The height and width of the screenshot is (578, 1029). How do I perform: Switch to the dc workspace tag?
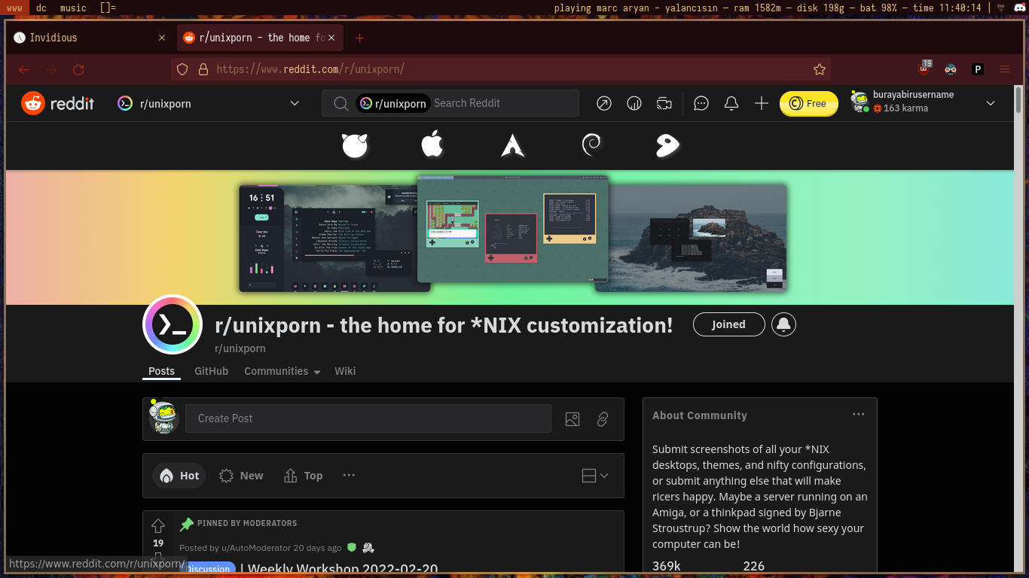[x=41, y=8]
